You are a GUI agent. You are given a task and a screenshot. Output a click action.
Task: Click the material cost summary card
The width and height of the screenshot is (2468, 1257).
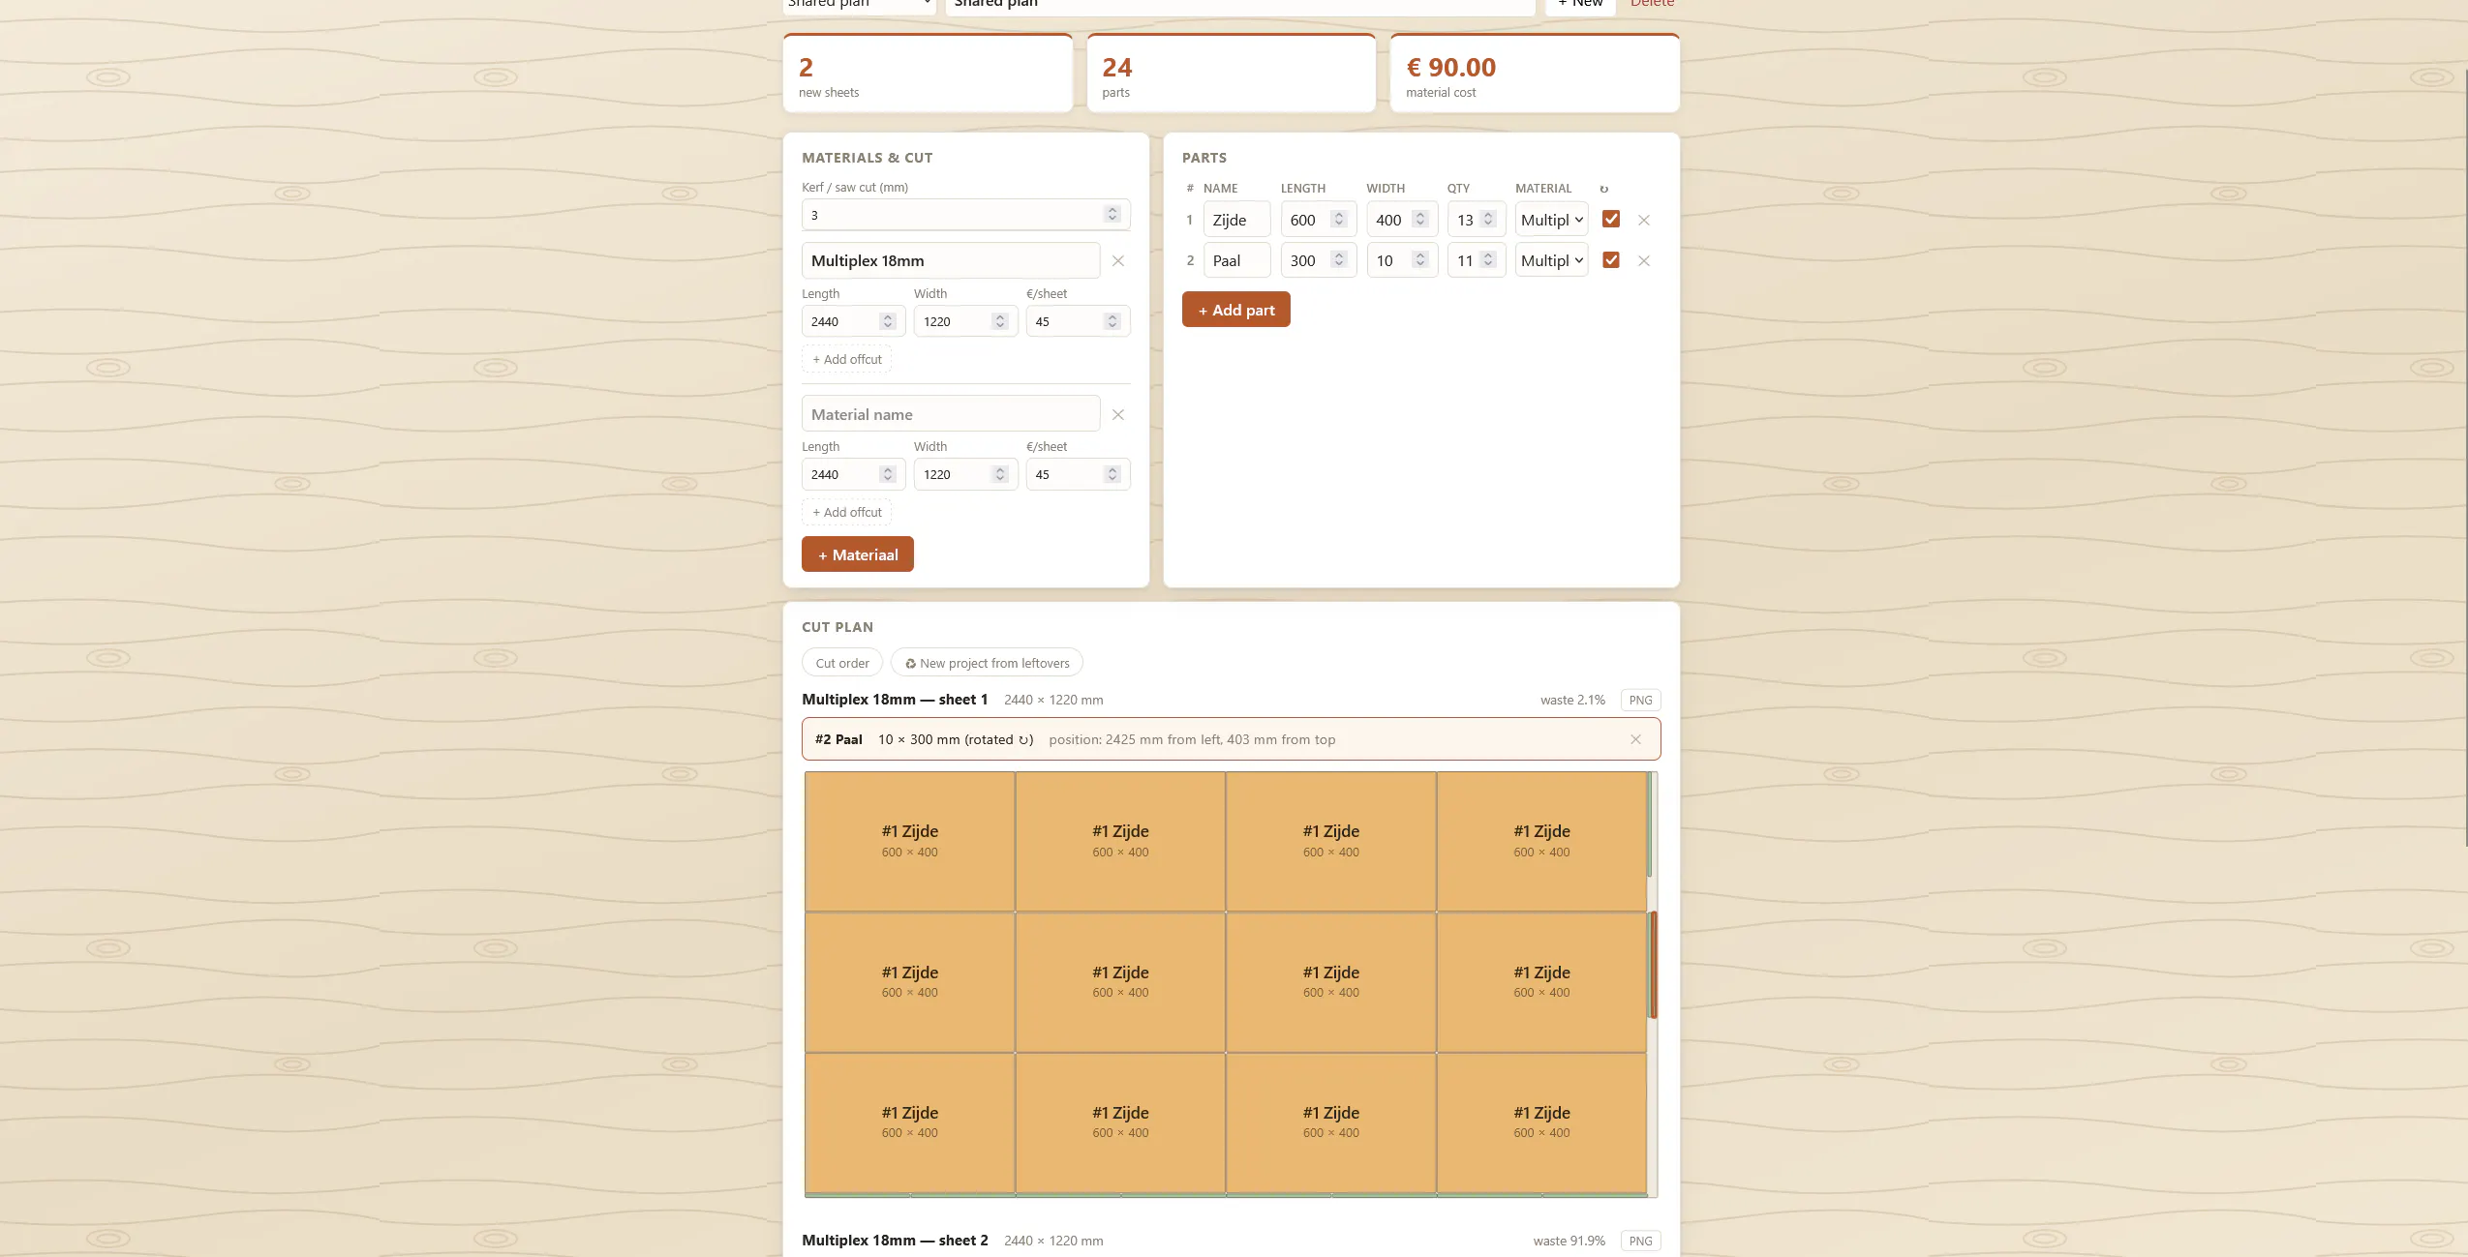tap(1534, 74)
